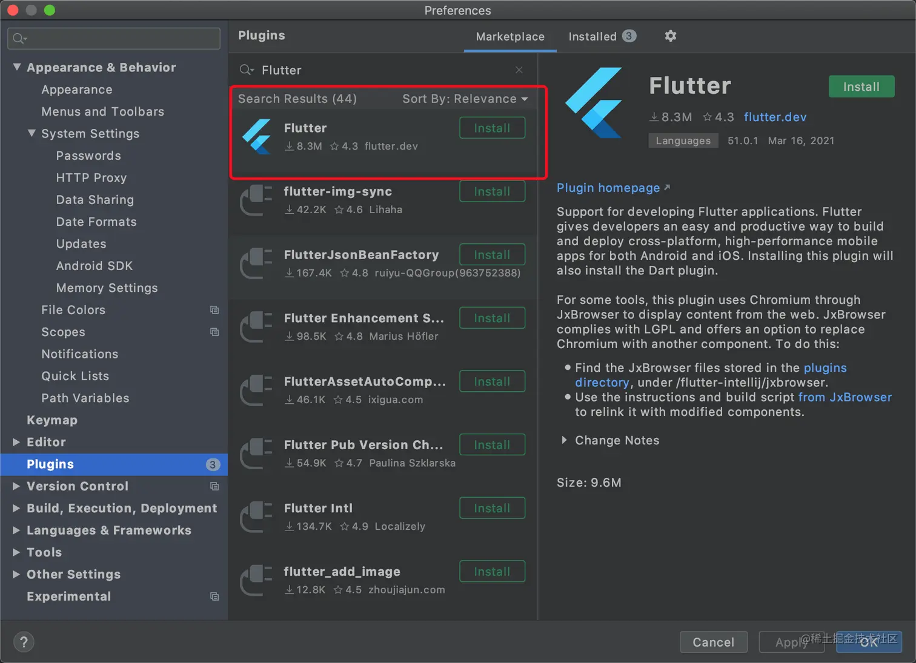Open the Keymap settings page
Viewport: 916px width, 663px height.
click(52, 420)
